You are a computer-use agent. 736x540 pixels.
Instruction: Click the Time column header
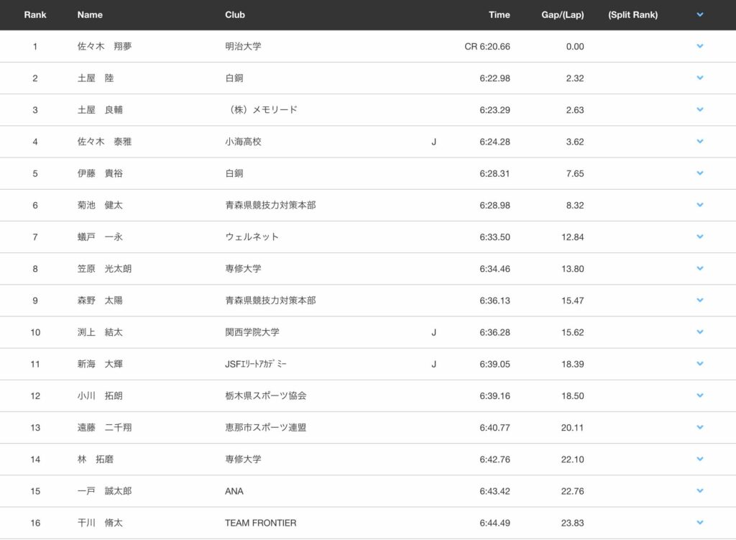pyautogui.click(x=499, y=14)
